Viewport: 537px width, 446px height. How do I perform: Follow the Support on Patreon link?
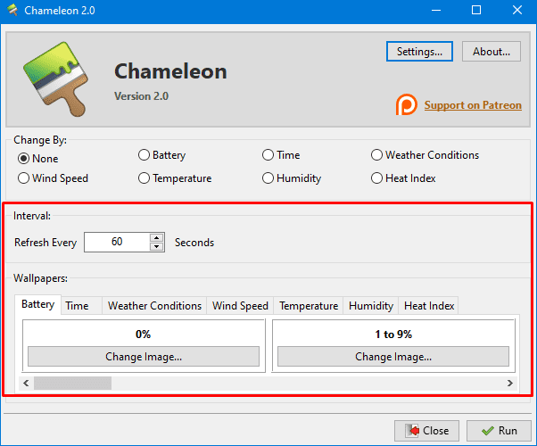[473, 105]
